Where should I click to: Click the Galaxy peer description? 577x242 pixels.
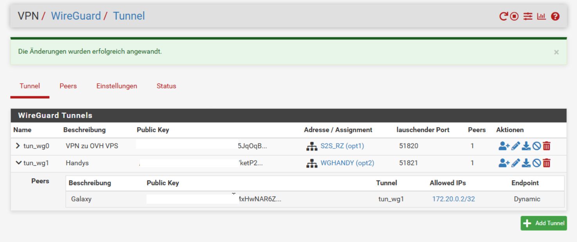pos(81,199)
